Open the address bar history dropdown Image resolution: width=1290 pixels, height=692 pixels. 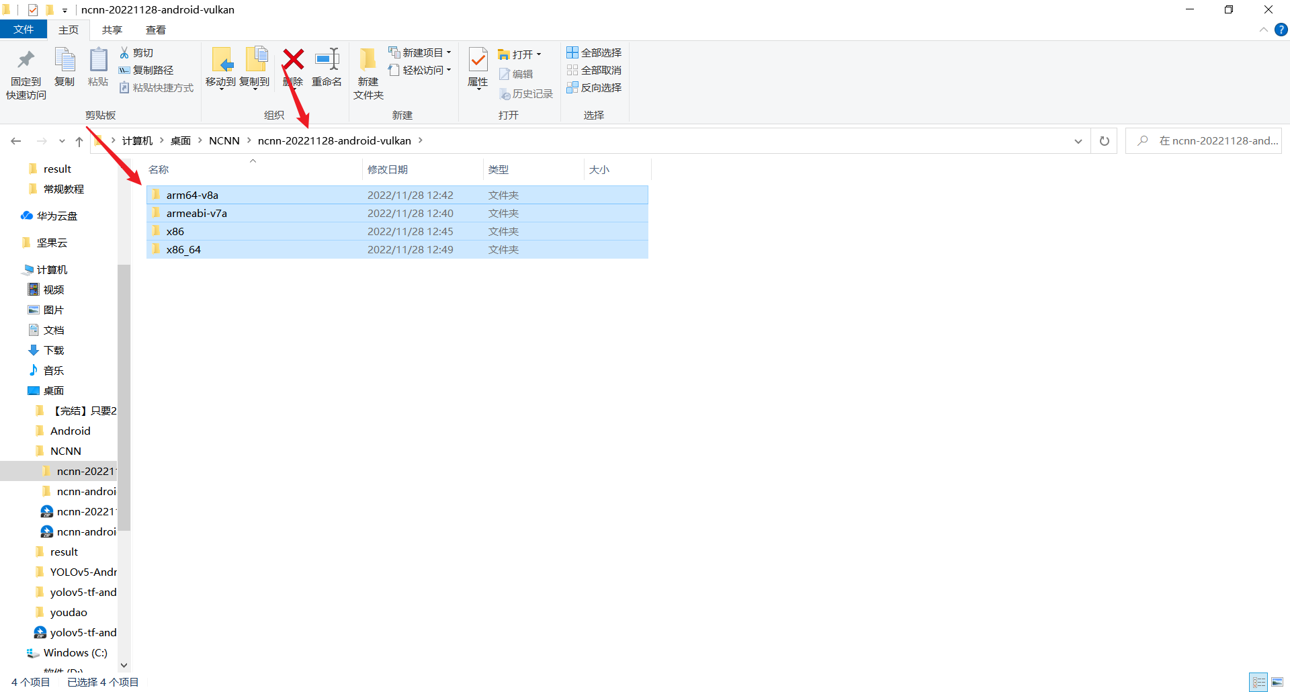click(1078, 140)
